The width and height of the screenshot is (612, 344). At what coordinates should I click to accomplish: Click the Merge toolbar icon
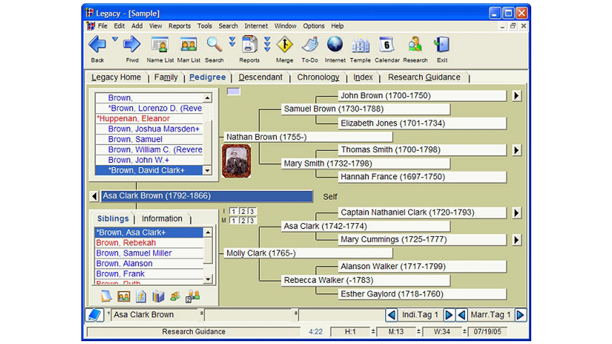click(284, 44)
